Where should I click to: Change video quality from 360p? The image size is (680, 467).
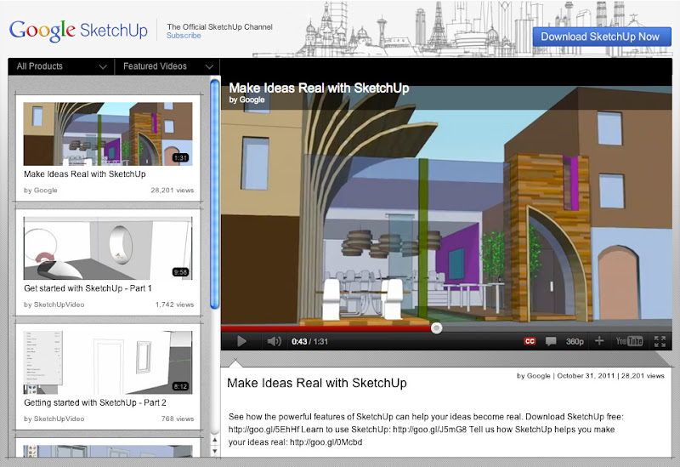click(x=575, y=342)
